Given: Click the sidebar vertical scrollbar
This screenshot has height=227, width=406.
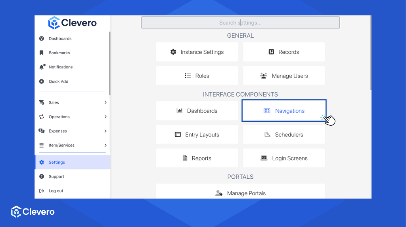Looking at the screenshot, I should point(110,63).
